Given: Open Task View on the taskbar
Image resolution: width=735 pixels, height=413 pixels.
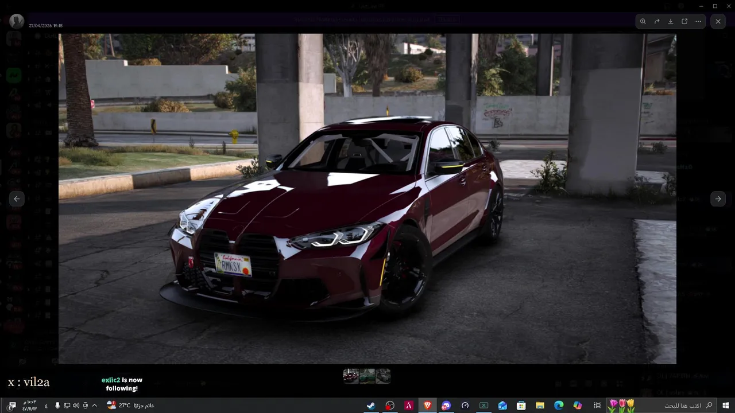Looking at the screenshot, I should pos(597,406).
